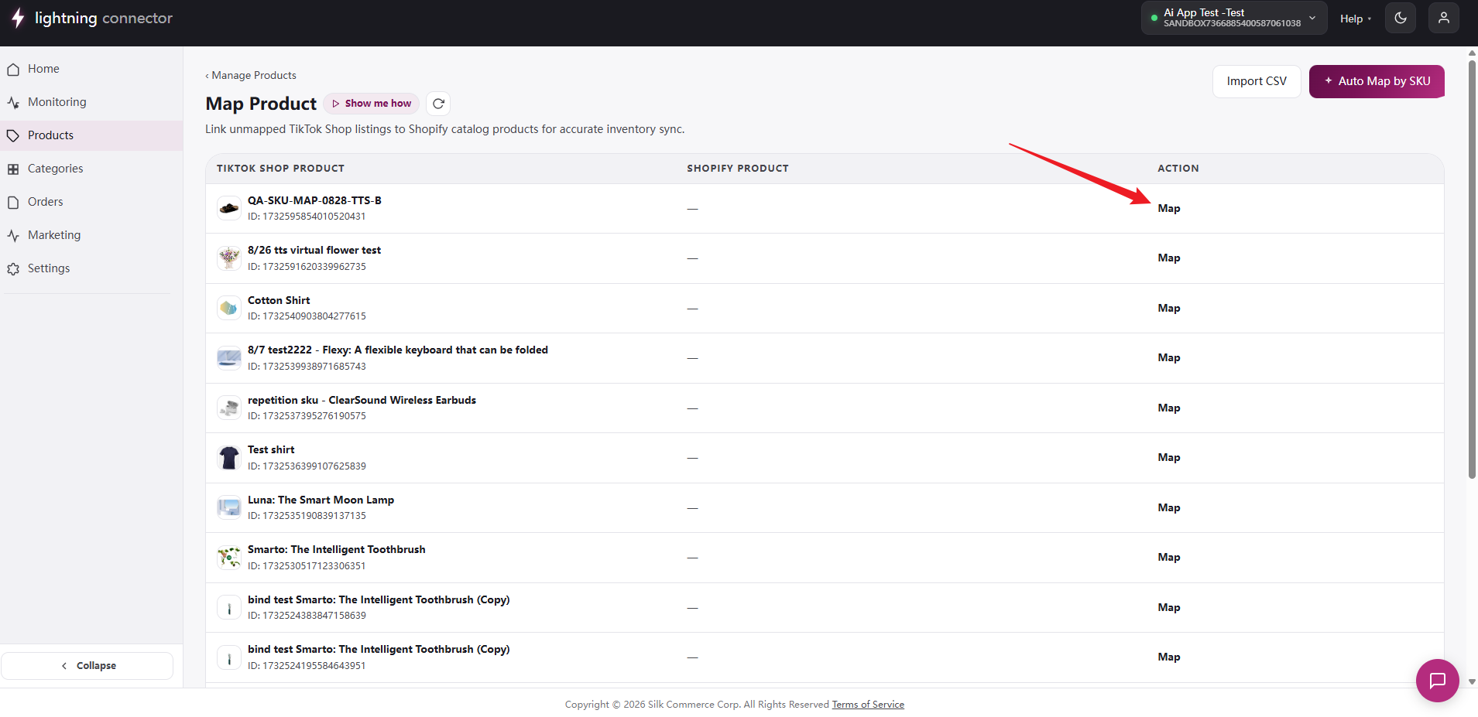This screenshot has height=717, width=1478.
Task: Click product ID 1732524383847158639
Action: [307, 616]
